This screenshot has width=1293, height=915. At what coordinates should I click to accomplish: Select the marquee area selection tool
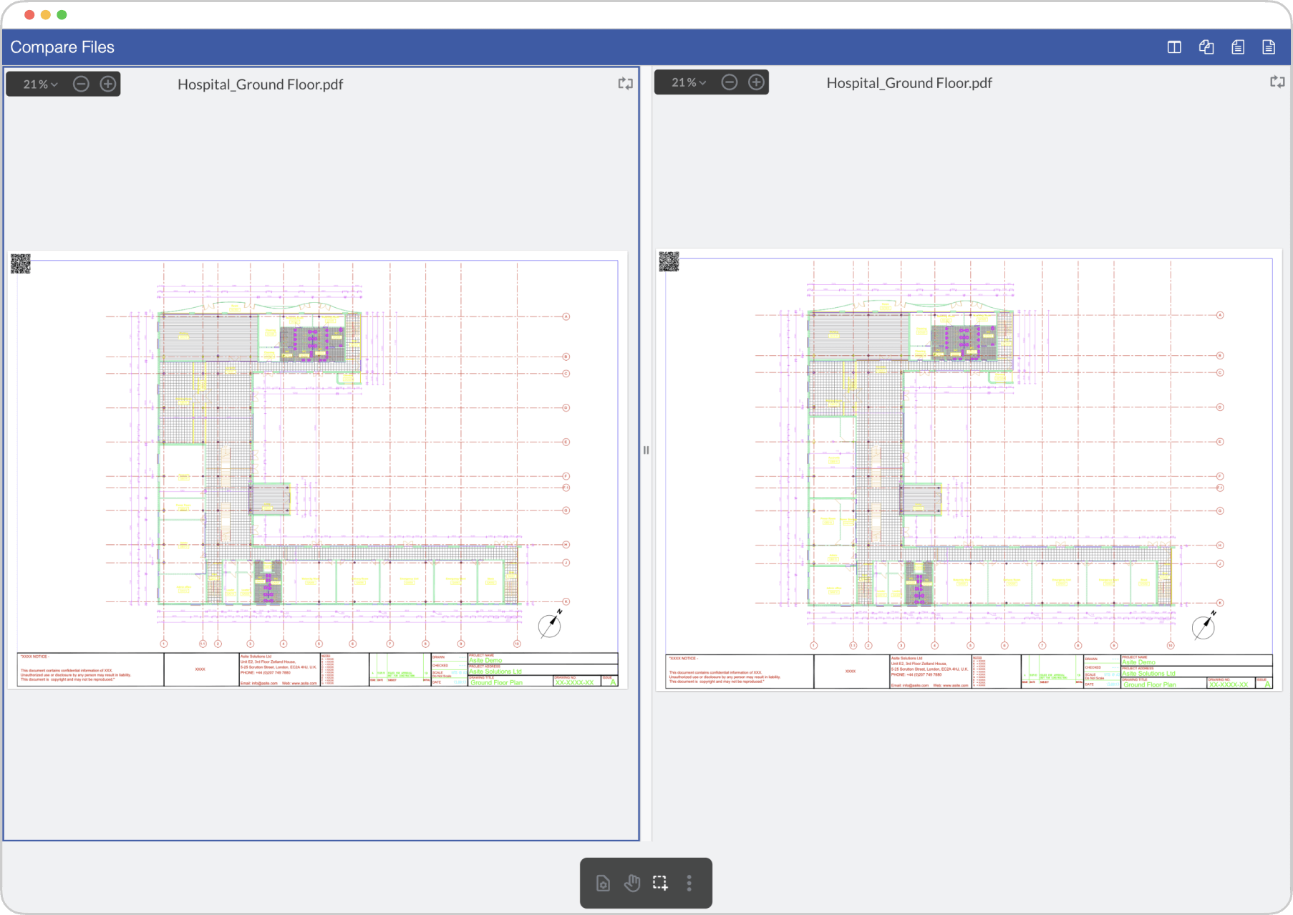click(x=660, y=883)
